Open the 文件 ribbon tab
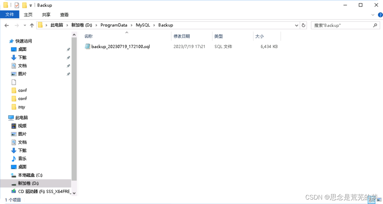Screen dimensions: 383x204 (x=10, y=14)
